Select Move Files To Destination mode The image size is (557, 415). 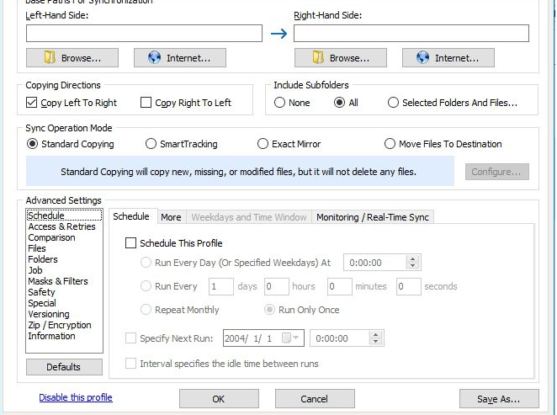390,144
